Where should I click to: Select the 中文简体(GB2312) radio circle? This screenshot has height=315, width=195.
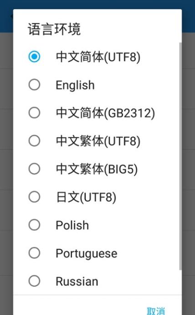tap(34, 113)
